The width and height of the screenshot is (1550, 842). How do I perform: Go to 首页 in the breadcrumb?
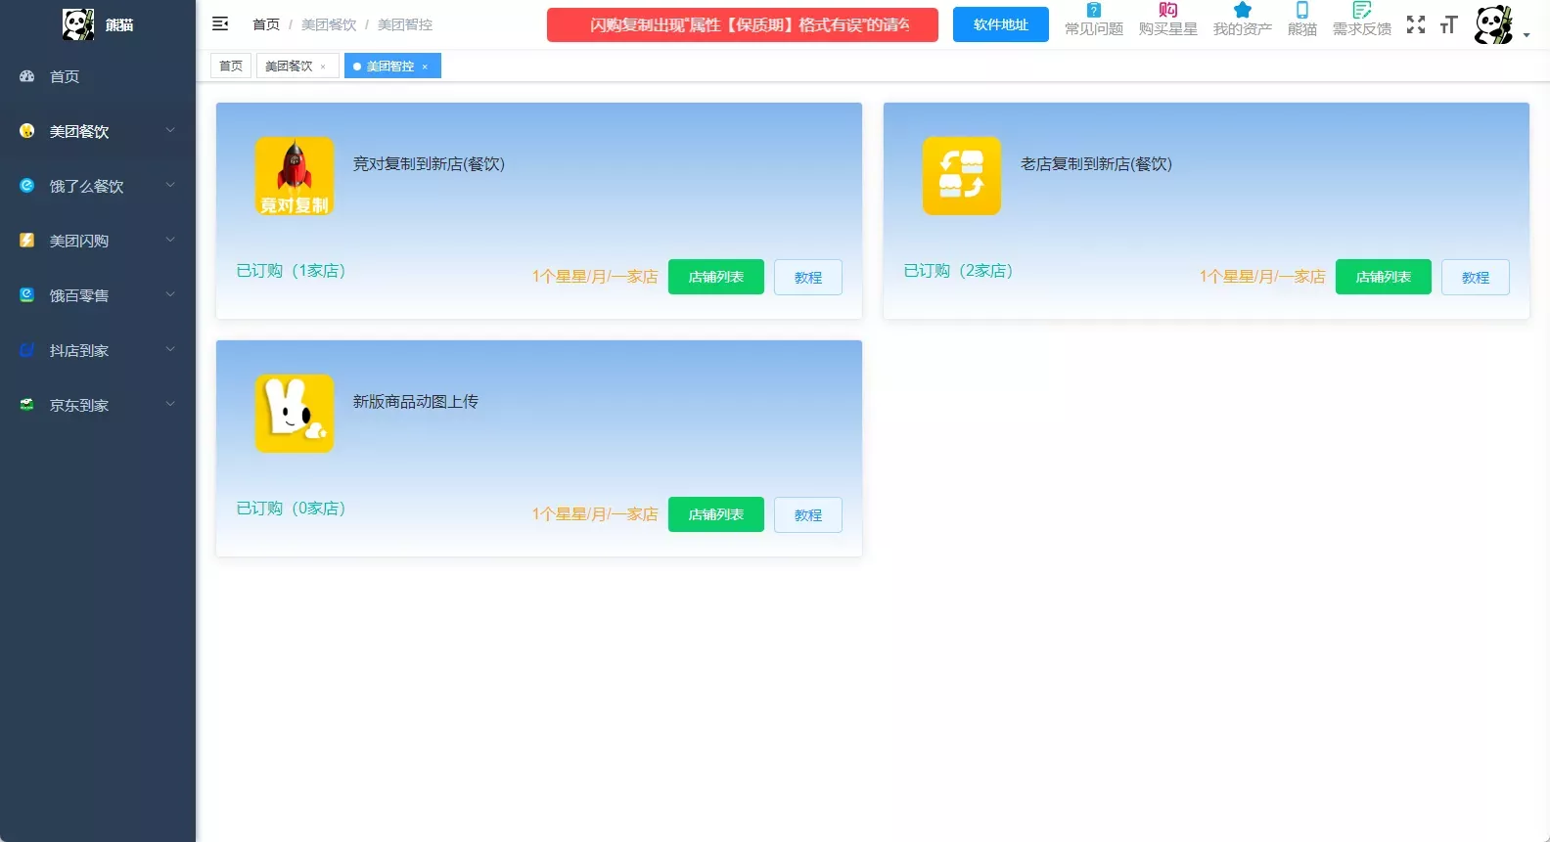click(266, 24)
